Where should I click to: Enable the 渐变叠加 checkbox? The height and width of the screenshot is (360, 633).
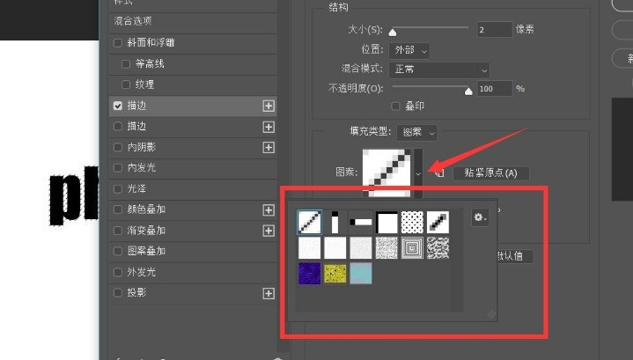pos(117,231)
